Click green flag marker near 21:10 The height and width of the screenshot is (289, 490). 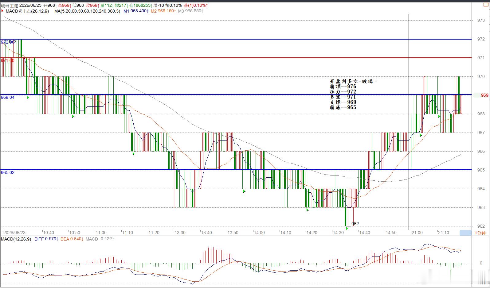[x=439, y=116]
